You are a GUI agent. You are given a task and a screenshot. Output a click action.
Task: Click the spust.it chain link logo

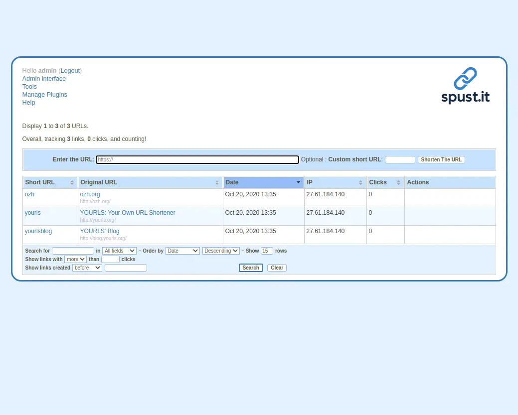click(465, 85)
